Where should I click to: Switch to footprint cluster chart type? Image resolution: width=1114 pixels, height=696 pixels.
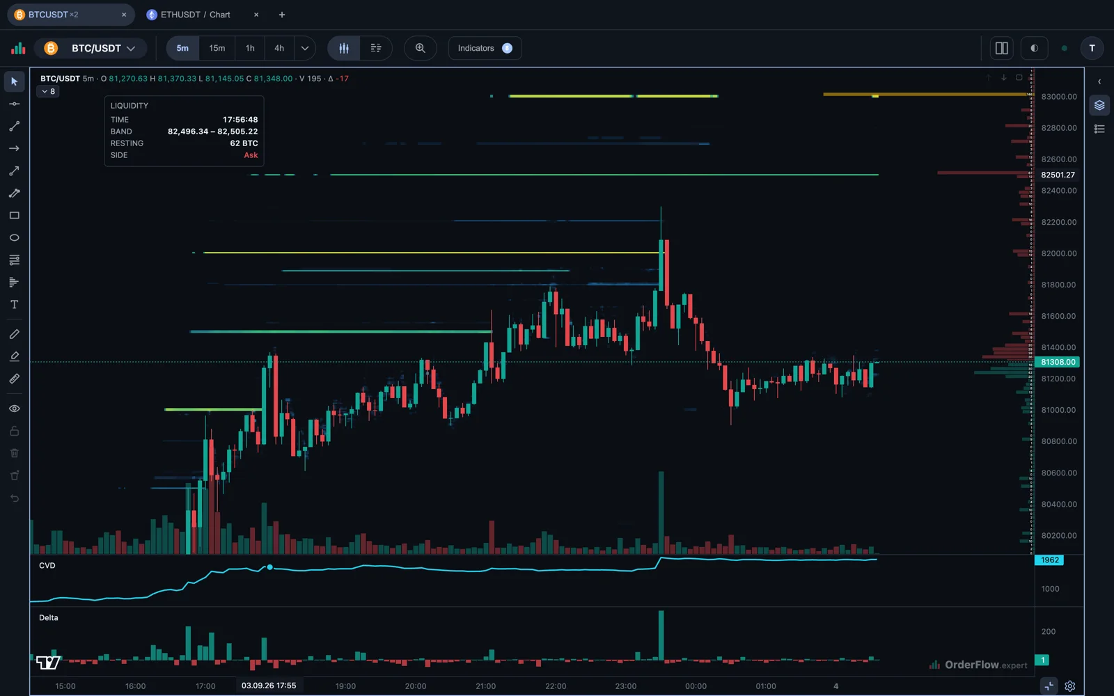[x=376, y=48]
